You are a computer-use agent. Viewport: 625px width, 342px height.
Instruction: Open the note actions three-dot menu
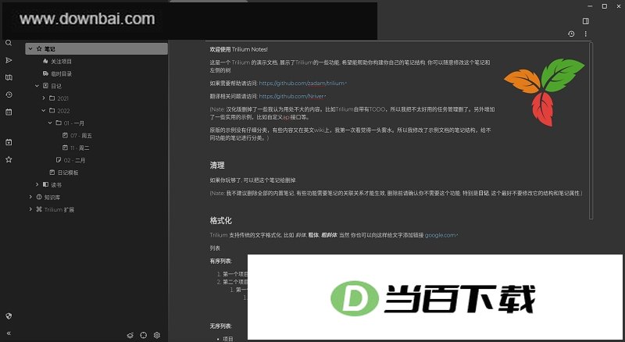tap(585, 34)
